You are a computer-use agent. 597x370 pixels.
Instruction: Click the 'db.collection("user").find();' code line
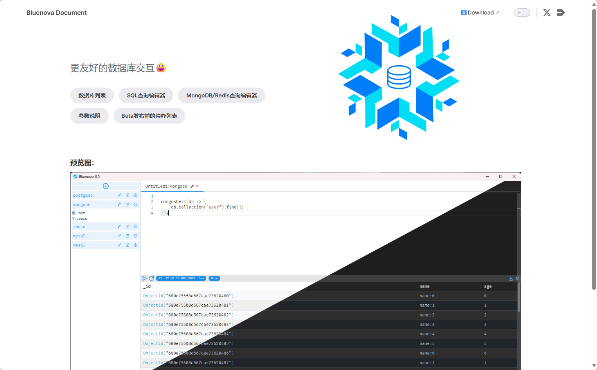coord(207,207)
